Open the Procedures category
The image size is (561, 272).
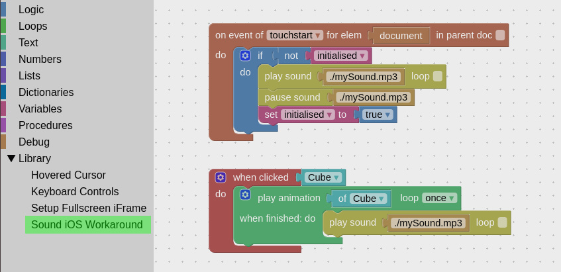click(x=46, y=125)
